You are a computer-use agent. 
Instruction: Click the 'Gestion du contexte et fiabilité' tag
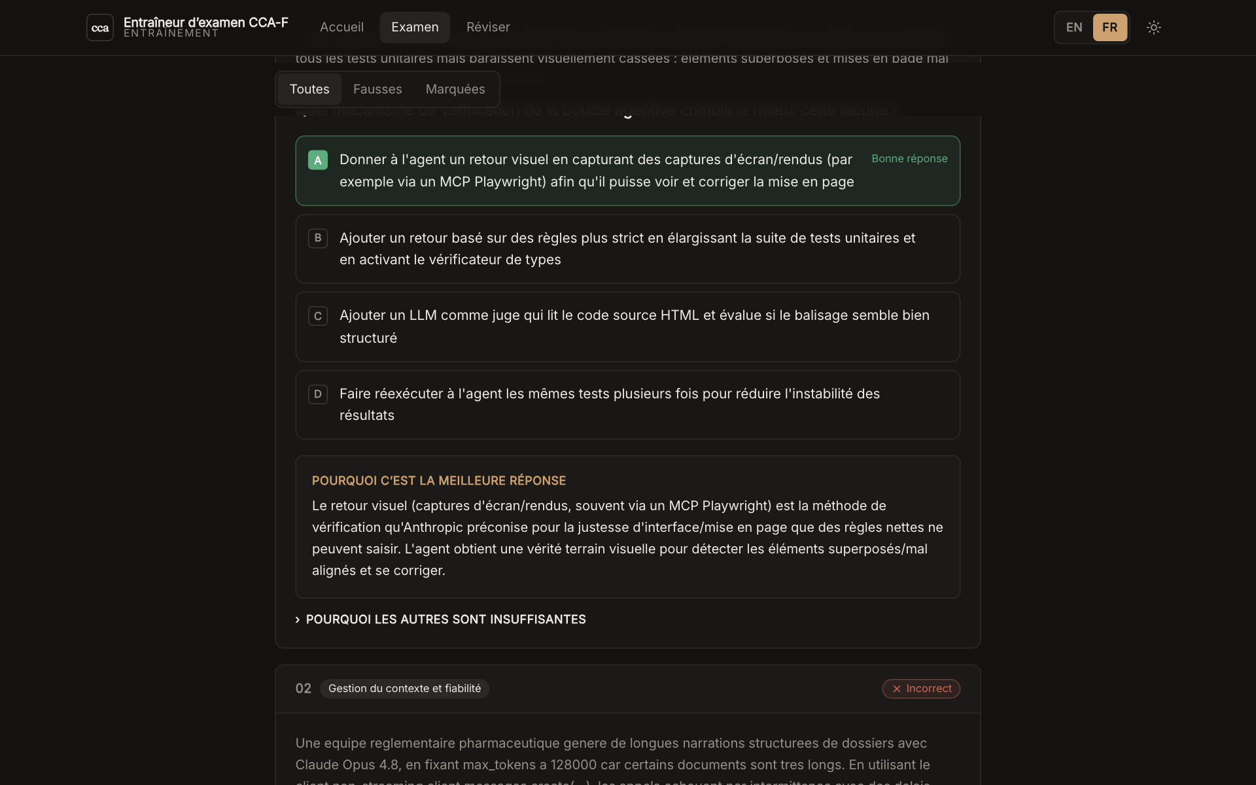tap(404, 689)
